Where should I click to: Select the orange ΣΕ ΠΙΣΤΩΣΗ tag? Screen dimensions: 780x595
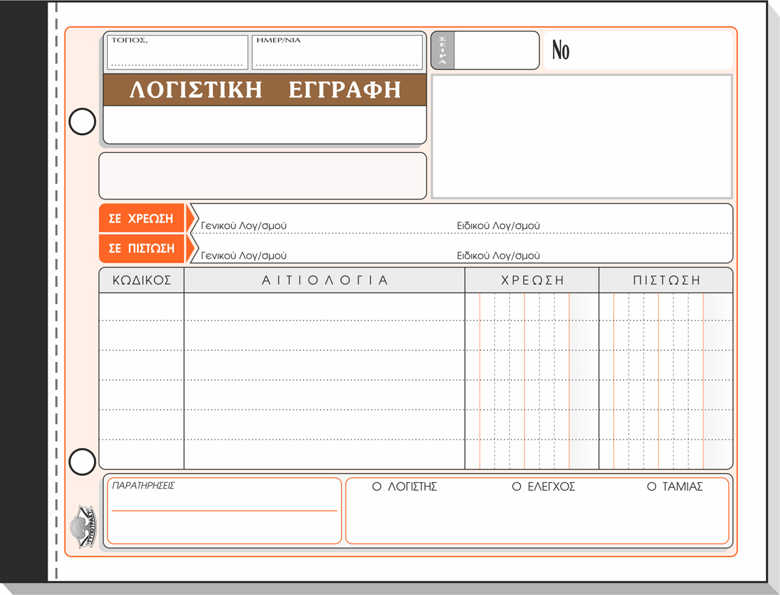(x=141, y=248)
